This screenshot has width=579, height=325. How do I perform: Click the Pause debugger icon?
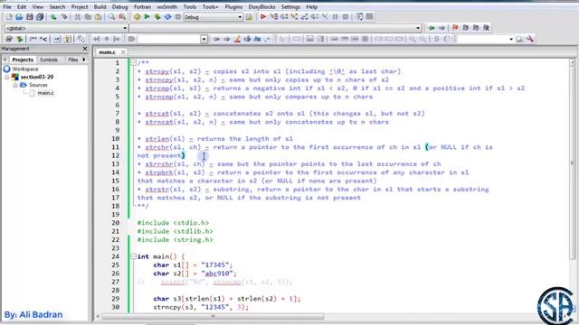tap(336, 17)
